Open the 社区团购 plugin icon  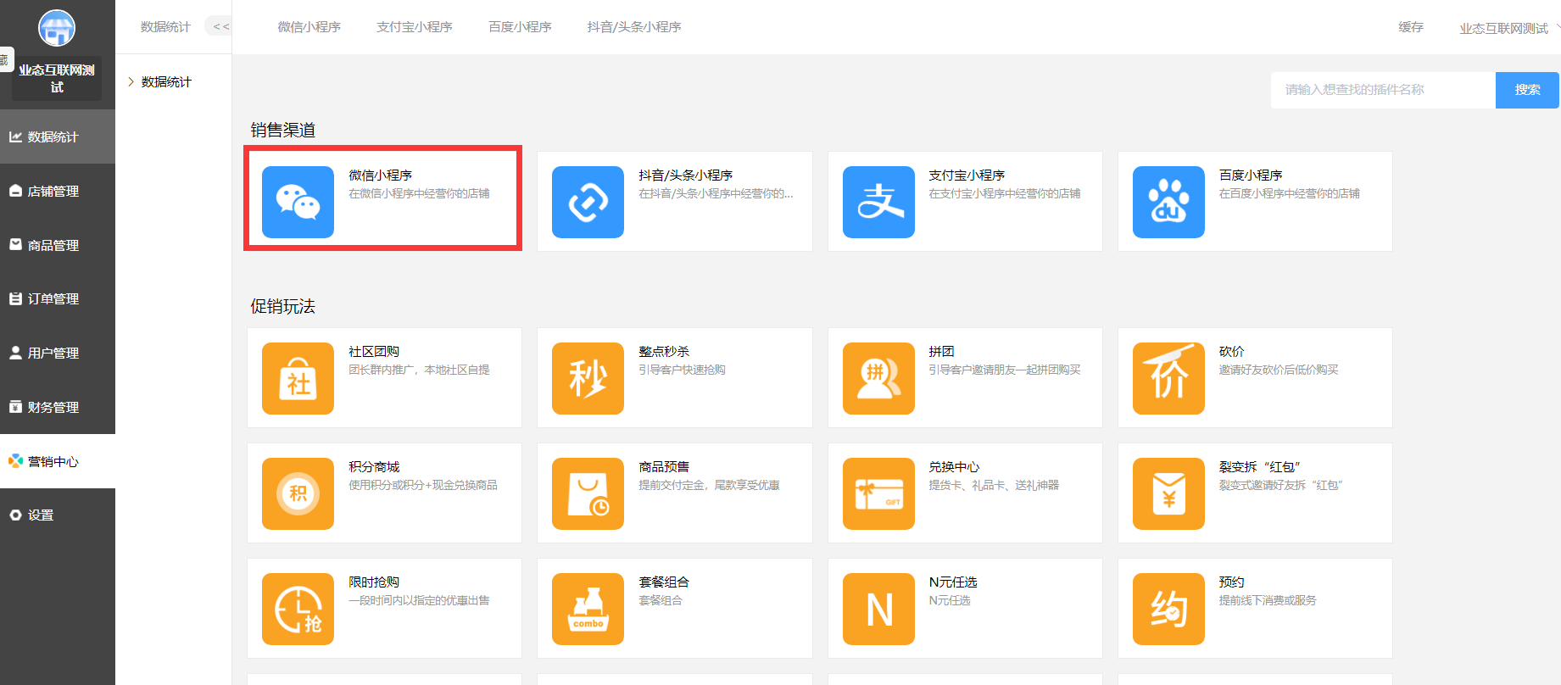pos(298,378)
